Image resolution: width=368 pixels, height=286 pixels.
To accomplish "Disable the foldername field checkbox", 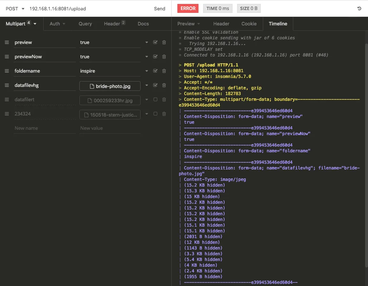I will point(155,71).
